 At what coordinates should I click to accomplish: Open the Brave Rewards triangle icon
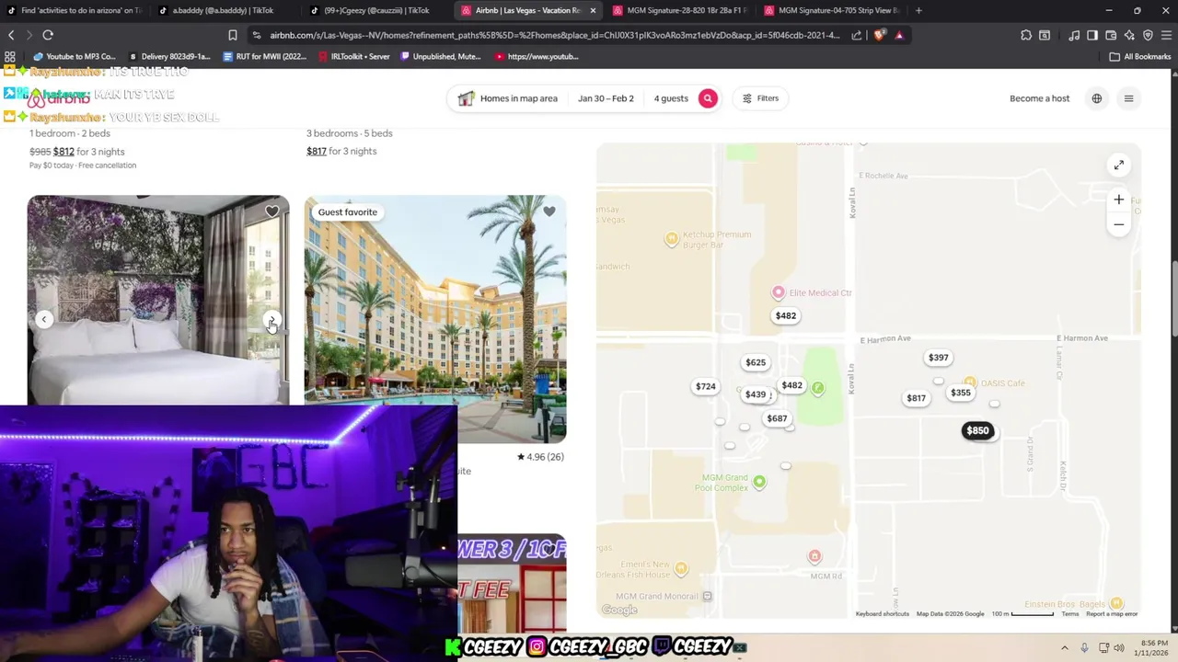coord(899,35)
